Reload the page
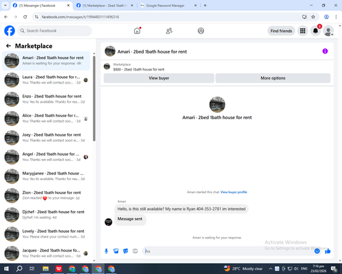The image size is (342, 274). (25, 17)
